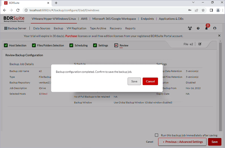
Task: Open Chrome profile avatar
Action: (218, 10)
